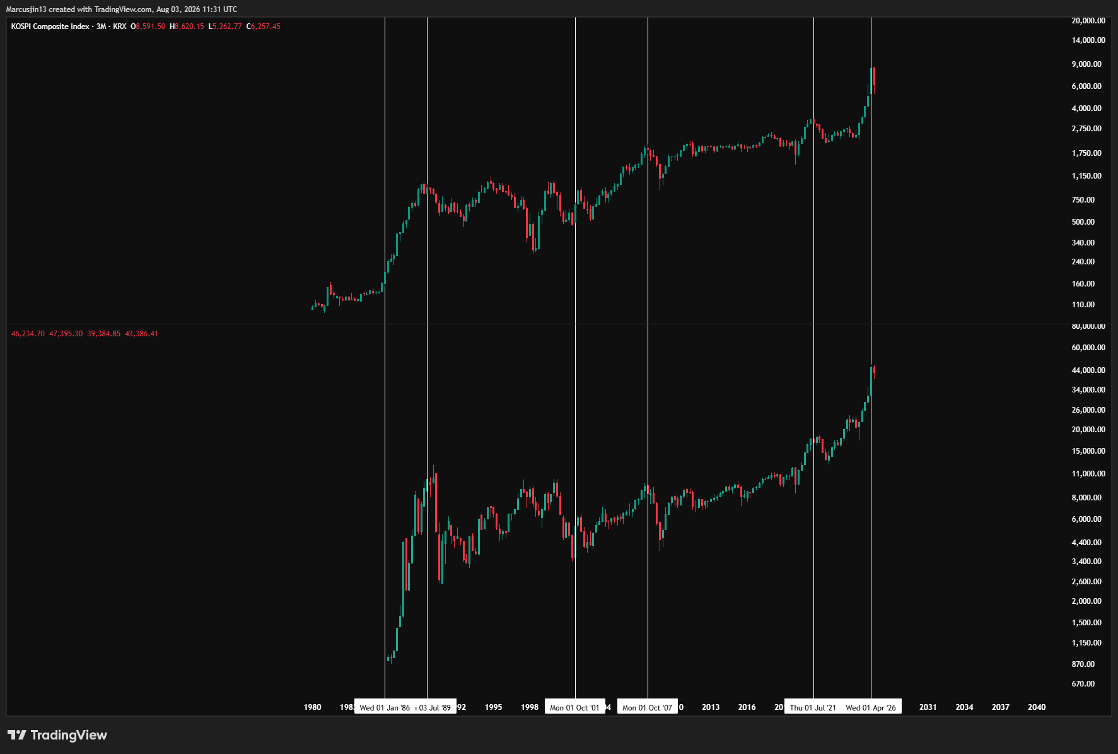This screenshot has width=1118, height=754.
Task: Click the lower pane value 47,395.30
Action: pos(66,334)
